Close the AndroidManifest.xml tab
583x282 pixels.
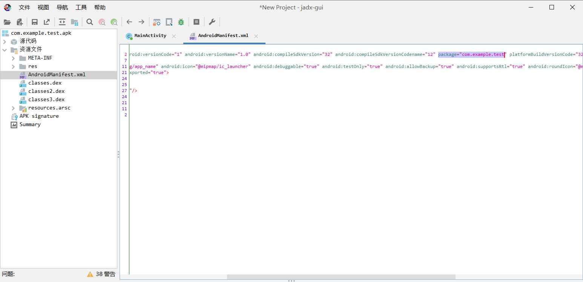point(256,36)
